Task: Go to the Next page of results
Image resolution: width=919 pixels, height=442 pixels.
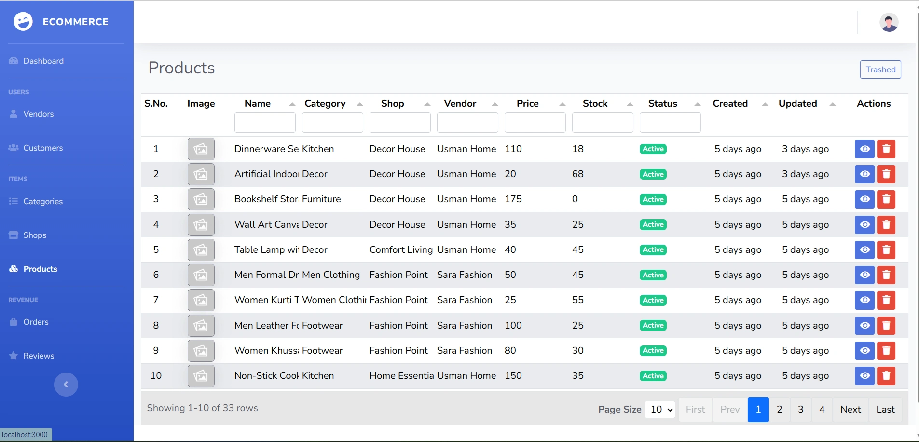Action: click(850, 410)
